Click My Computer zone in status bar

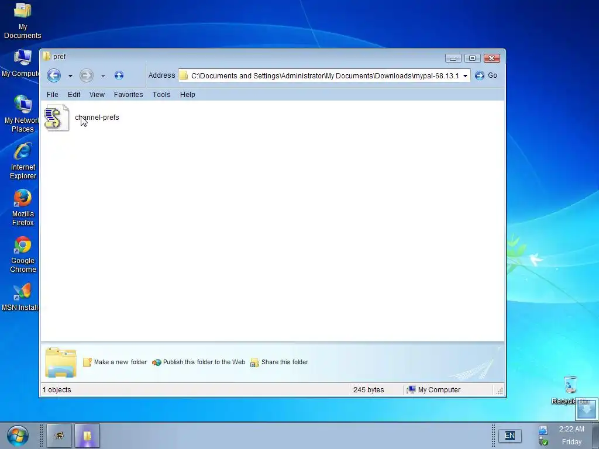click(434, 390)
